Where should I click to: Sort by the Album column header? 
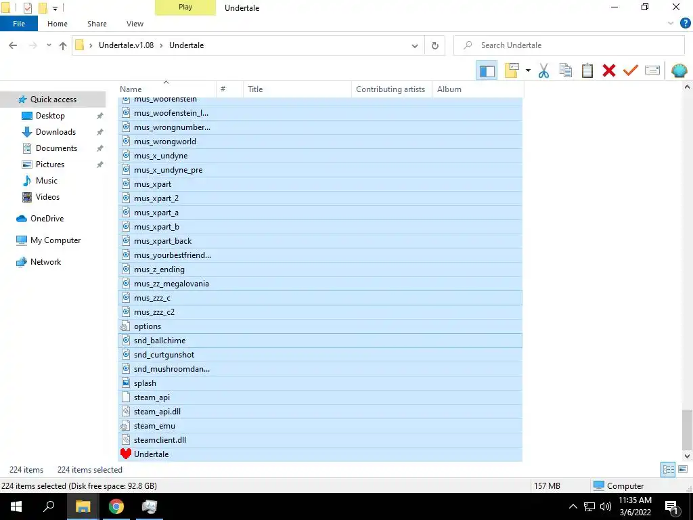pos(478,89)
